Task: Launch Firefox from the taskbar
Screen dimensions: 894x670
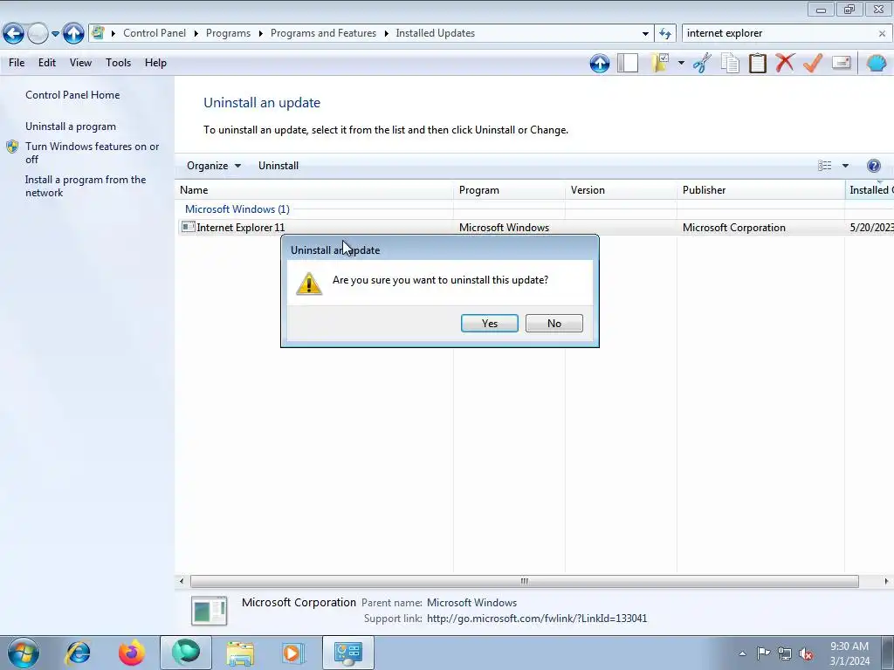Action: 131,653
